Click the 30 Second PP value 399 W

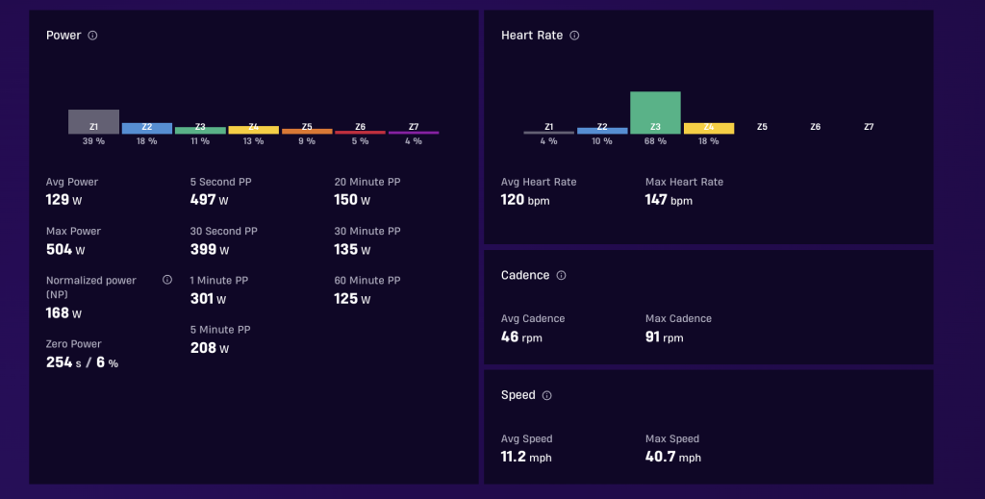coord(210,249)
